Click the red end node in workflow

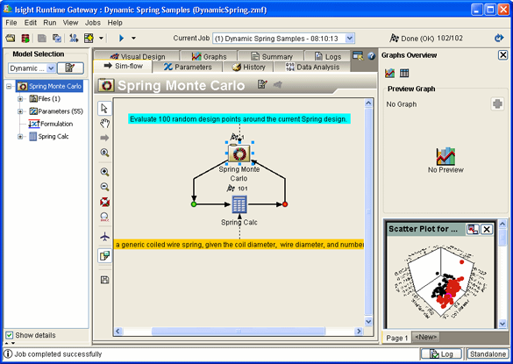(285, 204)
